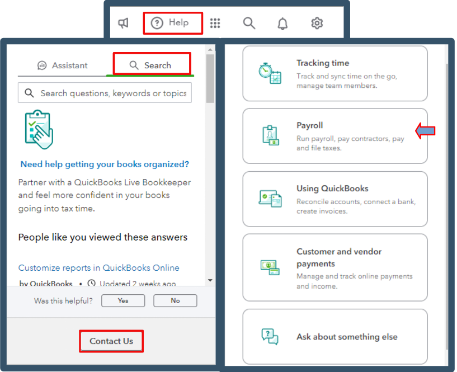The width and height of the screenshot is (457, 372).
Task: Open 'Need help getting your books organized?' link
Action: point(105,164)
